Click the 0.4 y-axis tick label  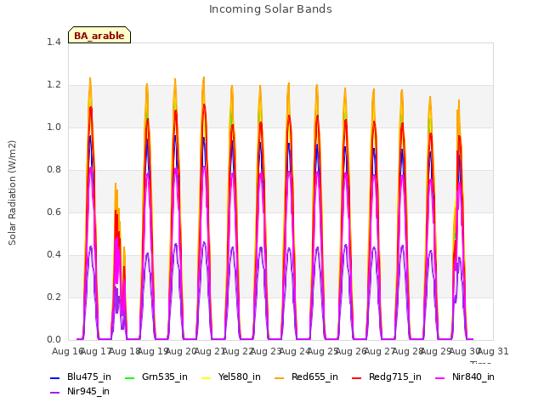click(54, 255)
